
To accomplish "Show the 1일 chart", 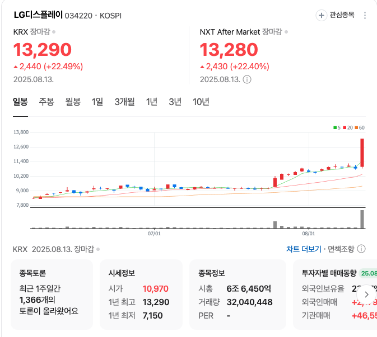I will pyautogui.click(x=97, y=102).
